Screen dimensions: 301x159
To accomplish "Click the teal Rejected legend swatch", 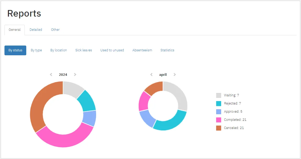I will [219, 103].
